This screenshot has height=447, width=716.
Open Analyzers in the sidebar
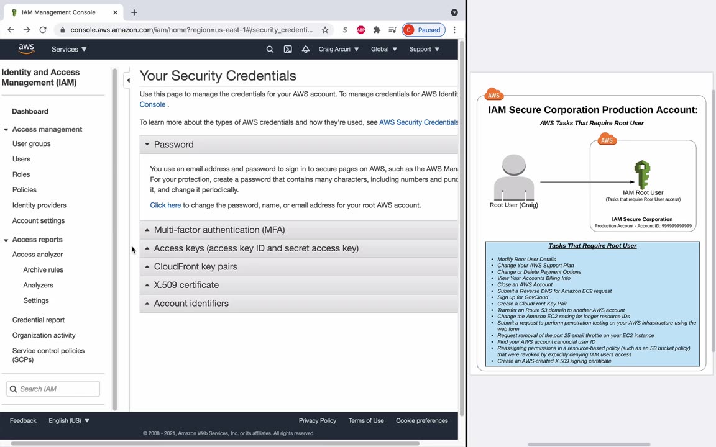coord(39,286)
